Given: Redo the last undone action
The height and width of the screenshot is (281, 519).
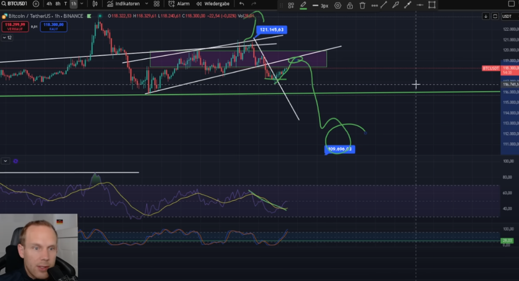Looking at the screenshot, I should [254, 4].
